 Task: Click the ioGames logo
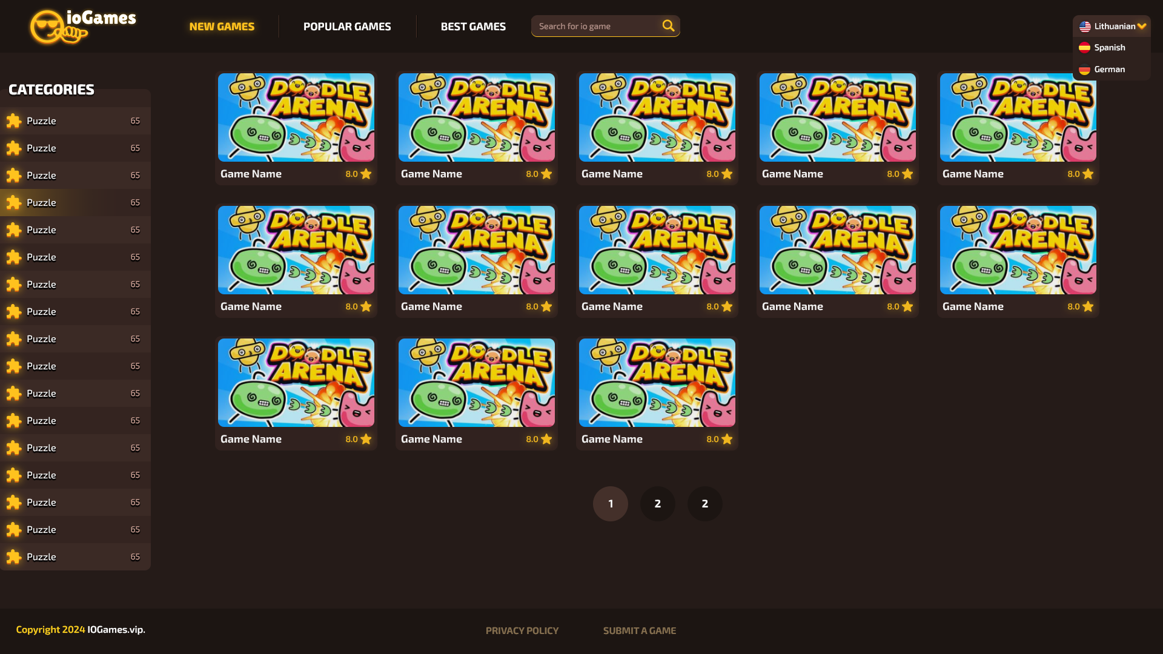click(83, 25)
